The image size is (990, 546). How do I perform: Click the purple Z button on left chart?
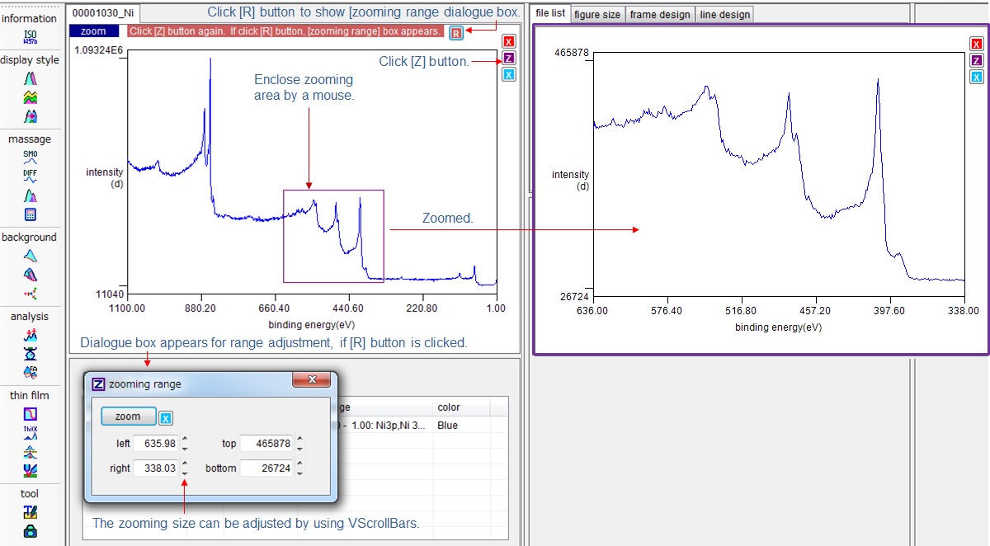[x=509, y=59]
